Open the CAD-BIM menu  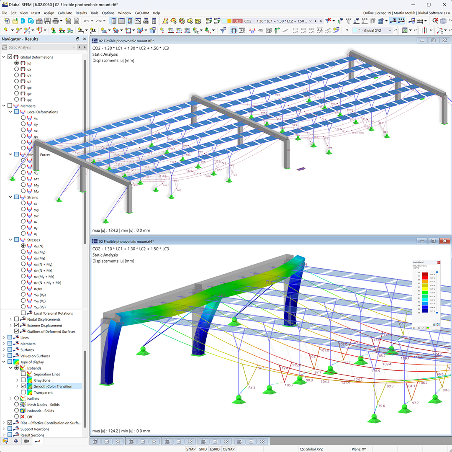pyautogui.click(x=142, y=13)
